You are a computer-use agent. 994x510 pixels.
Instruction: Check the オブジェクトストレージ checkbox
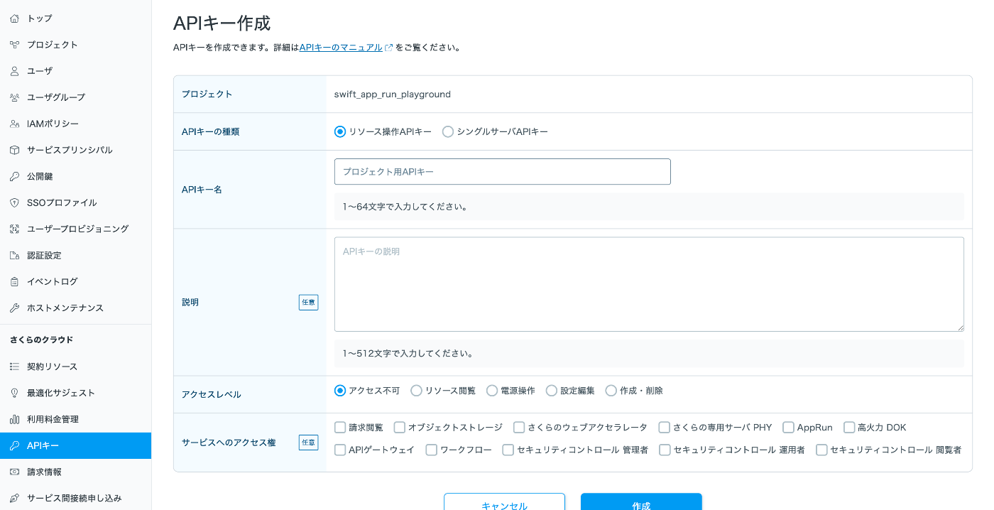click(400, 428)
